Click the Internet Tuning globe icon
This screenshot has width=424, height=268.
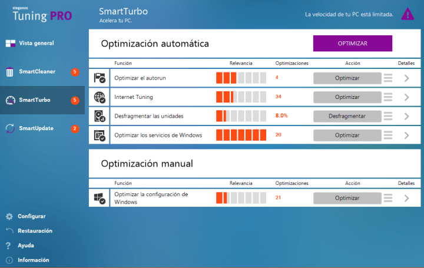100,97
